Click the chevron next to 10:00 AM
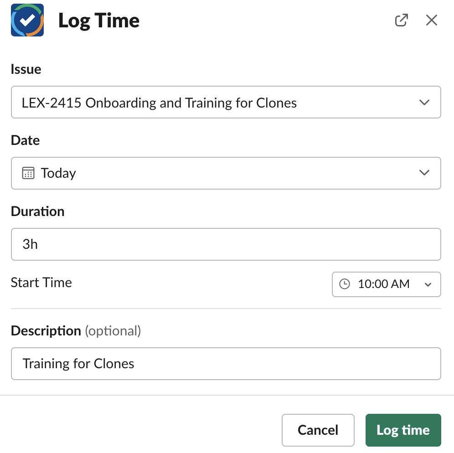Viewport: 454px width, 453px height. [428, 284]
